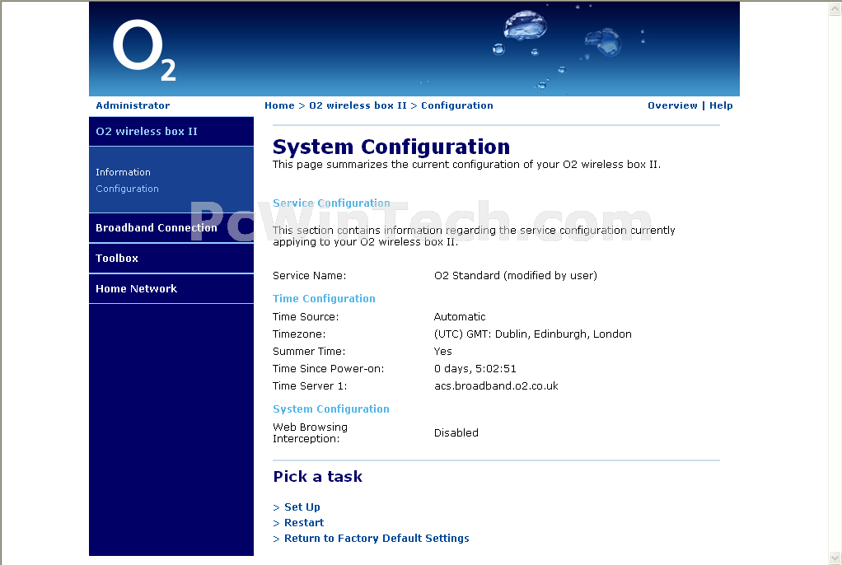Select the Summer Time value 'Yes'
Screen dimensions: 842x565
tap(443, 351)
